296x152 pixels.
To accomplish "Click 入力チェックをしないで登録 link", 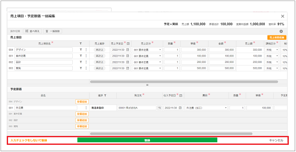I will pyautogui.click(x=29, y=140).
